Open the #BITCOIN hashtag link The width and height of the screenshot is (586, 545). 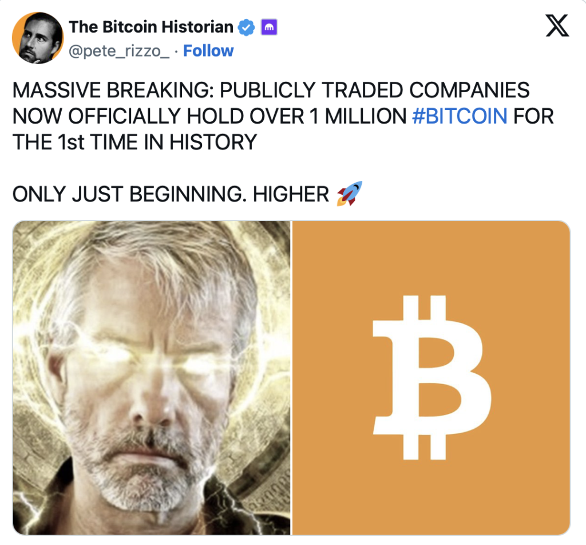[x=460, y=116]
